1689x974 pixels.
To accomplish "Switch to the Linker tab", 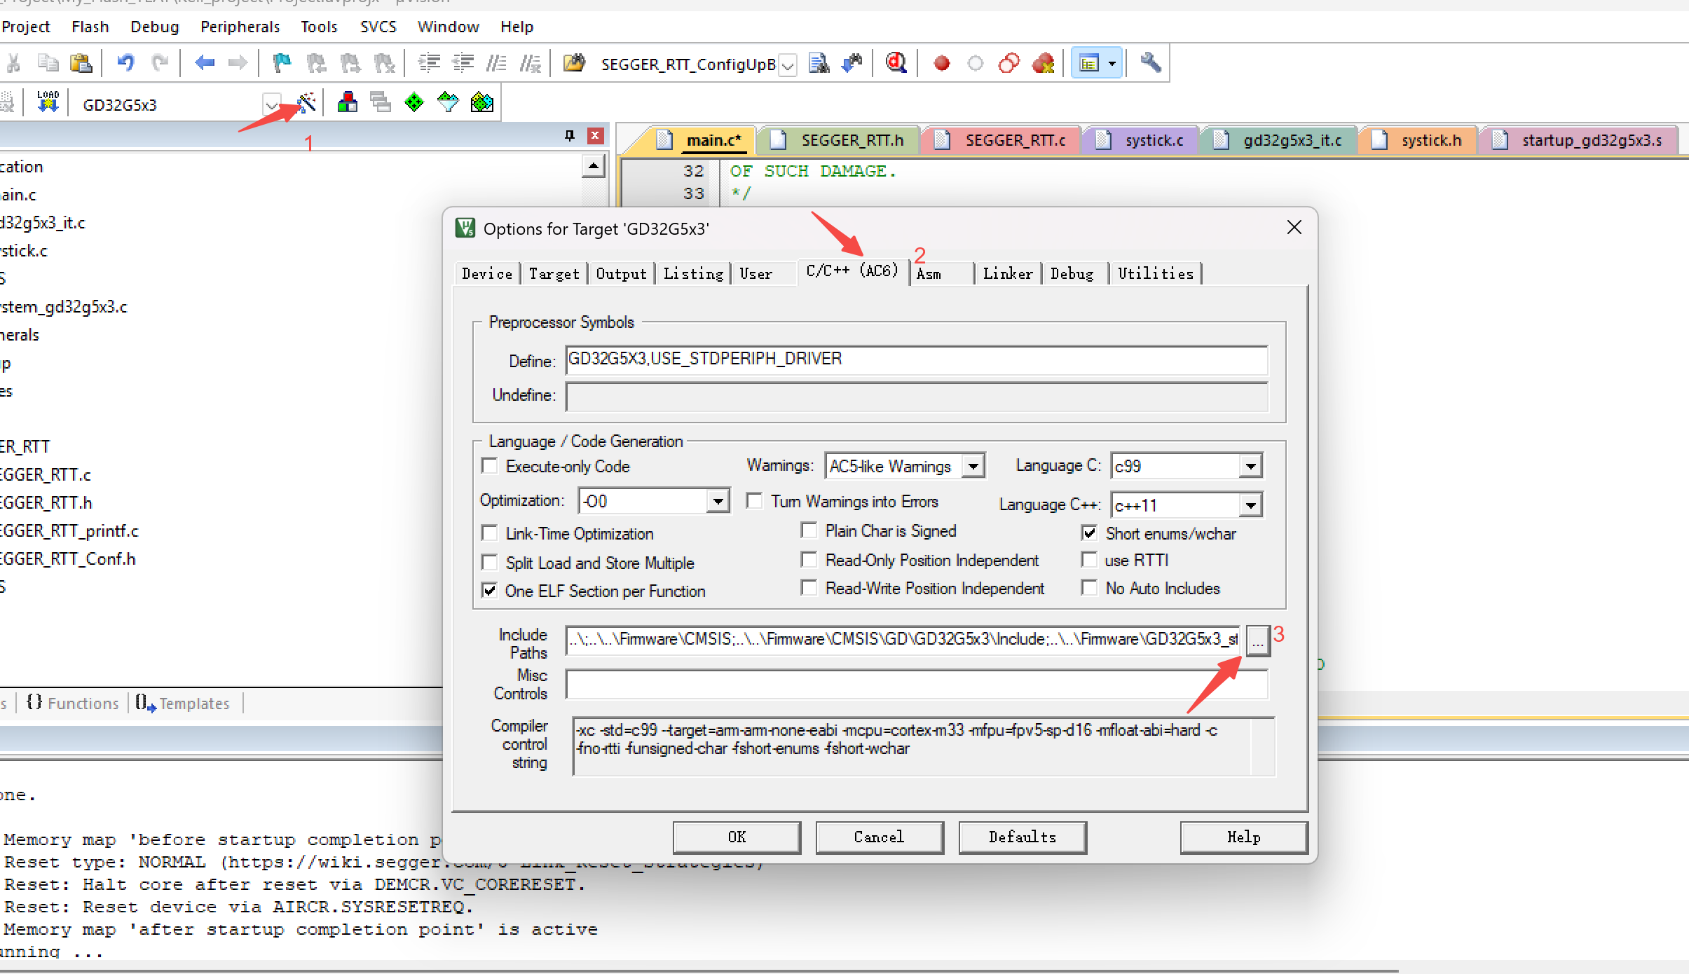I will pyautogui.click(x=1007, y=273).
